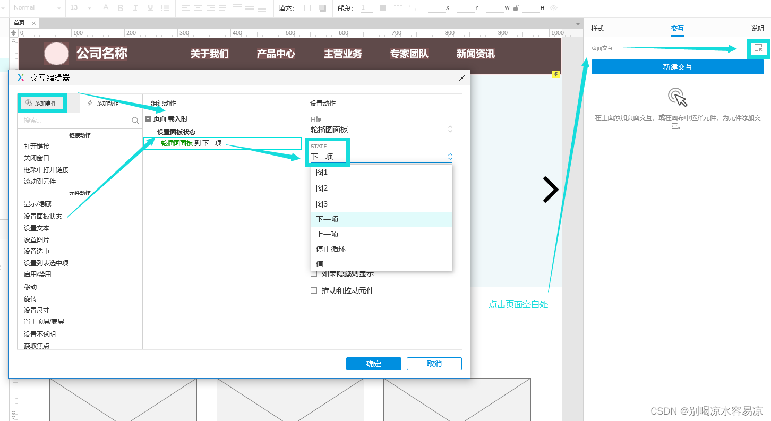This screenshot has height=421, width=771.
Task: Select 打开链接 in action list
Action: 37,146
